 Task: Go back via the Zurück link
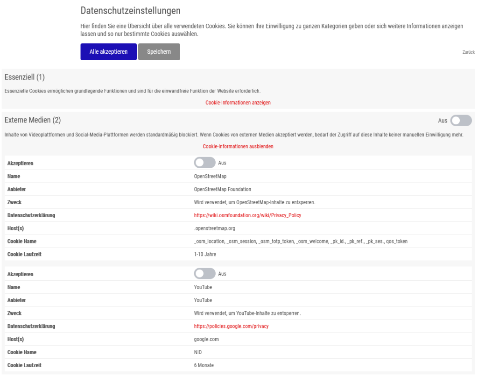pos(468,52)
